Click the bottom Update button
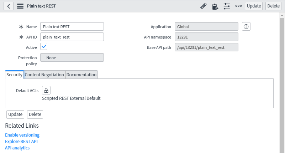 point(15,114)
